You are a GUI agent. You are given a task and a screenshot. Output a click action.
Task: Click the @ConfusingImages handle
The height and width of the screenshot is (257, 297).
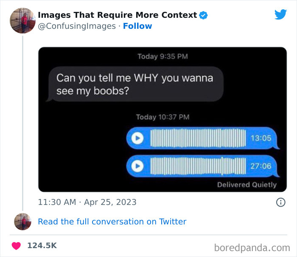[x=77, y=26]
